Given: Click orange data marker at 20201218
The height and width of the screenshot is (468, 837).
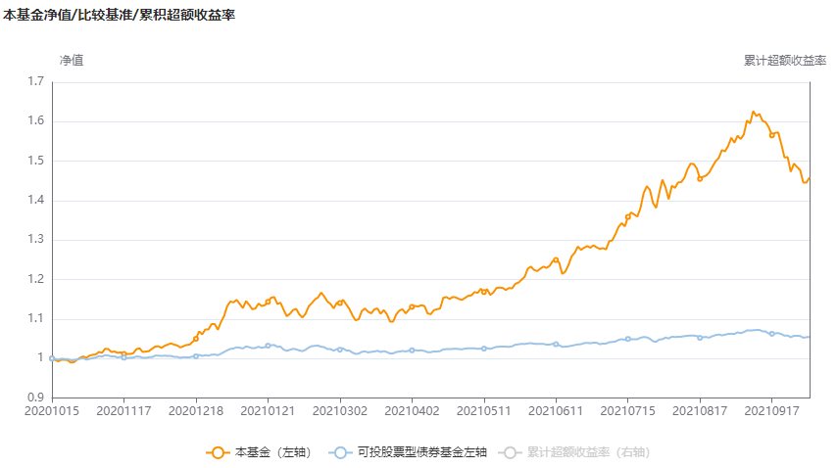Looking at the screenshot, I should (x=196, y=340).
